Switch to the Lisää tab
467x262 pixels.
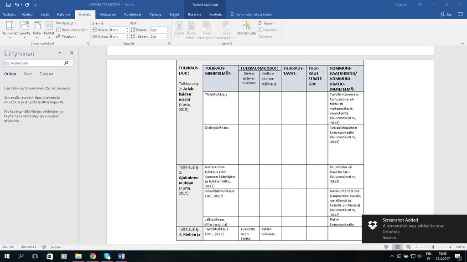[45, 14]
